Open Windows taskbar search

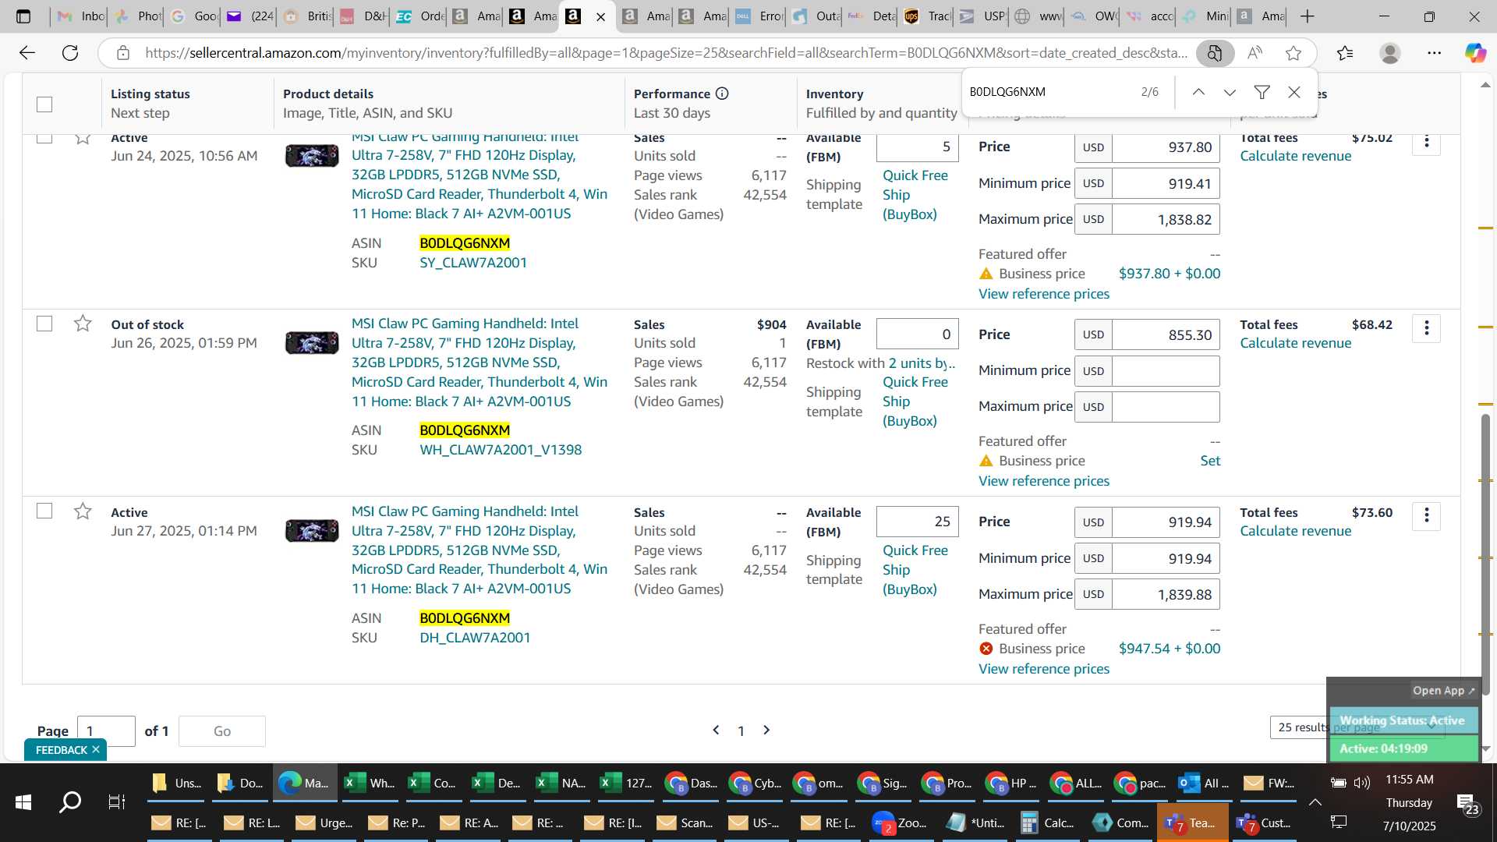[x=70, y=801]
